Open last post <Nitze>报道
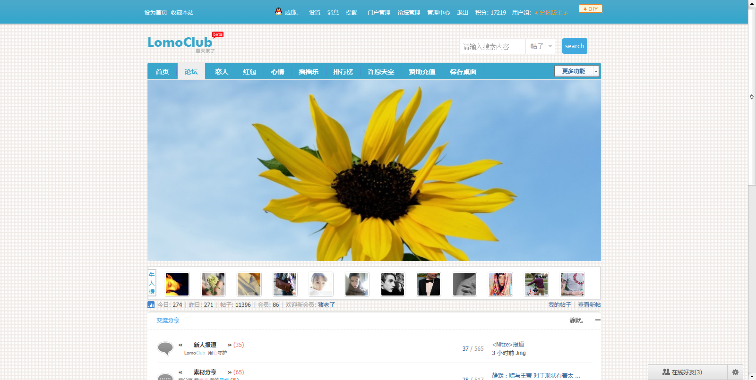The image size is (756, 380). click(508, 345)
